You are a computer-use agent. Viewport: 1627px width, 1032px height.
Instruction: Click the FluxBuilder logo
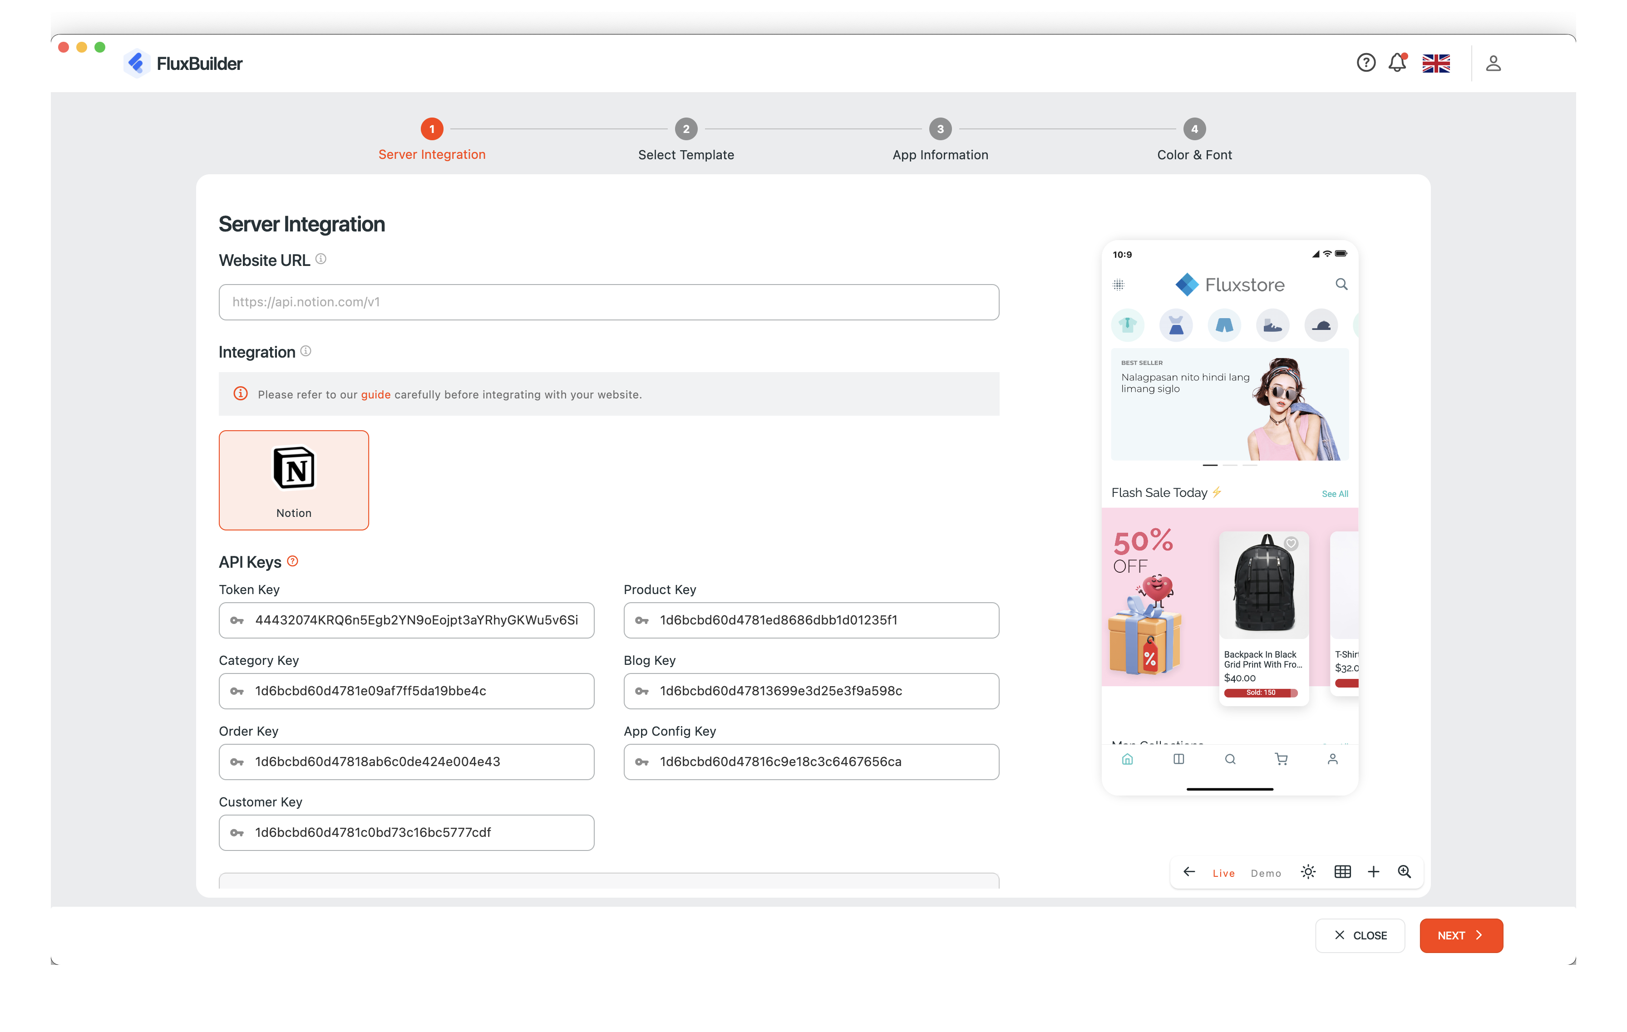click(x=182, y=63)
